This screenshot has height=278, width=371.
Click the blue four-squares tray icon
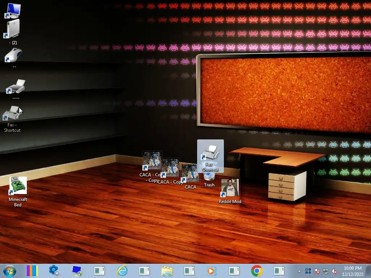click(x=308, y=271)
